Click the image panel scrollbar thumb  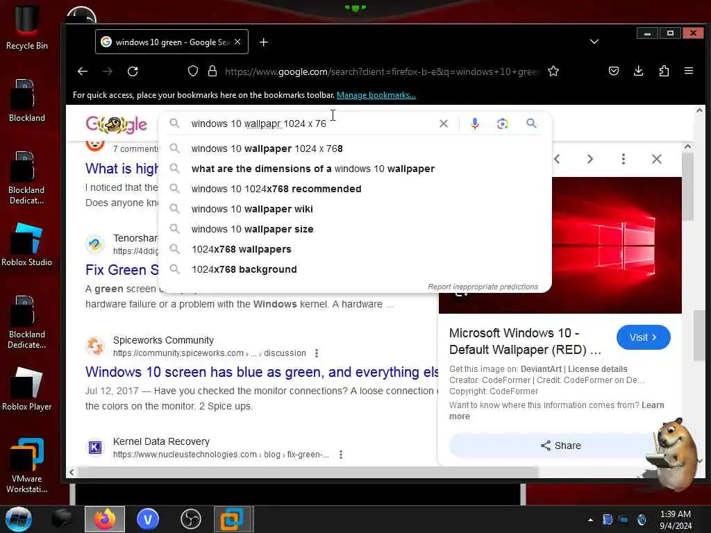click(x=688, y=186)
